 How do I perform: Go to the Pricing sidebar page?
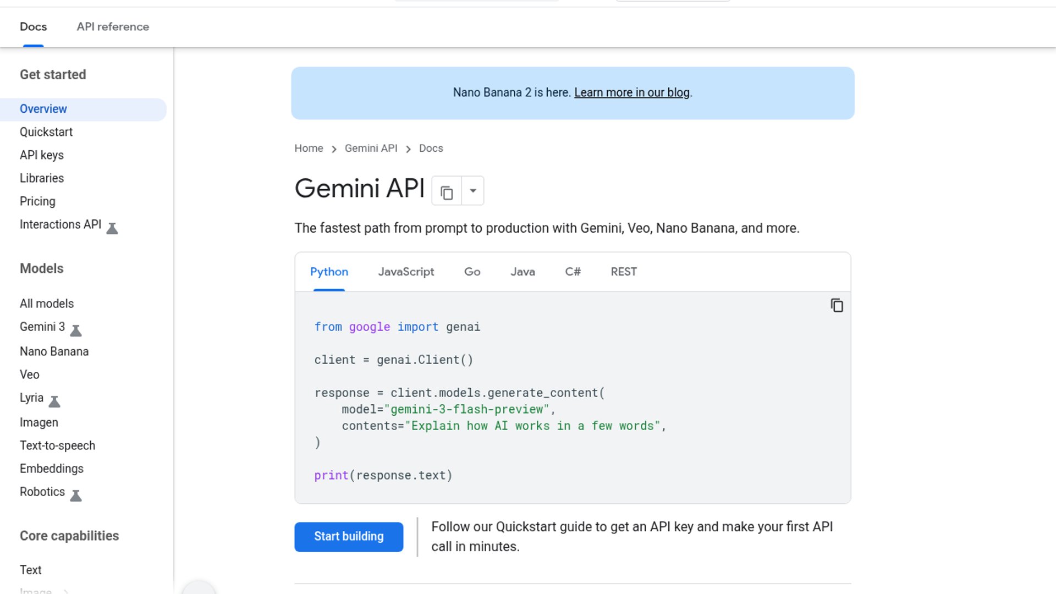(37, 201)
